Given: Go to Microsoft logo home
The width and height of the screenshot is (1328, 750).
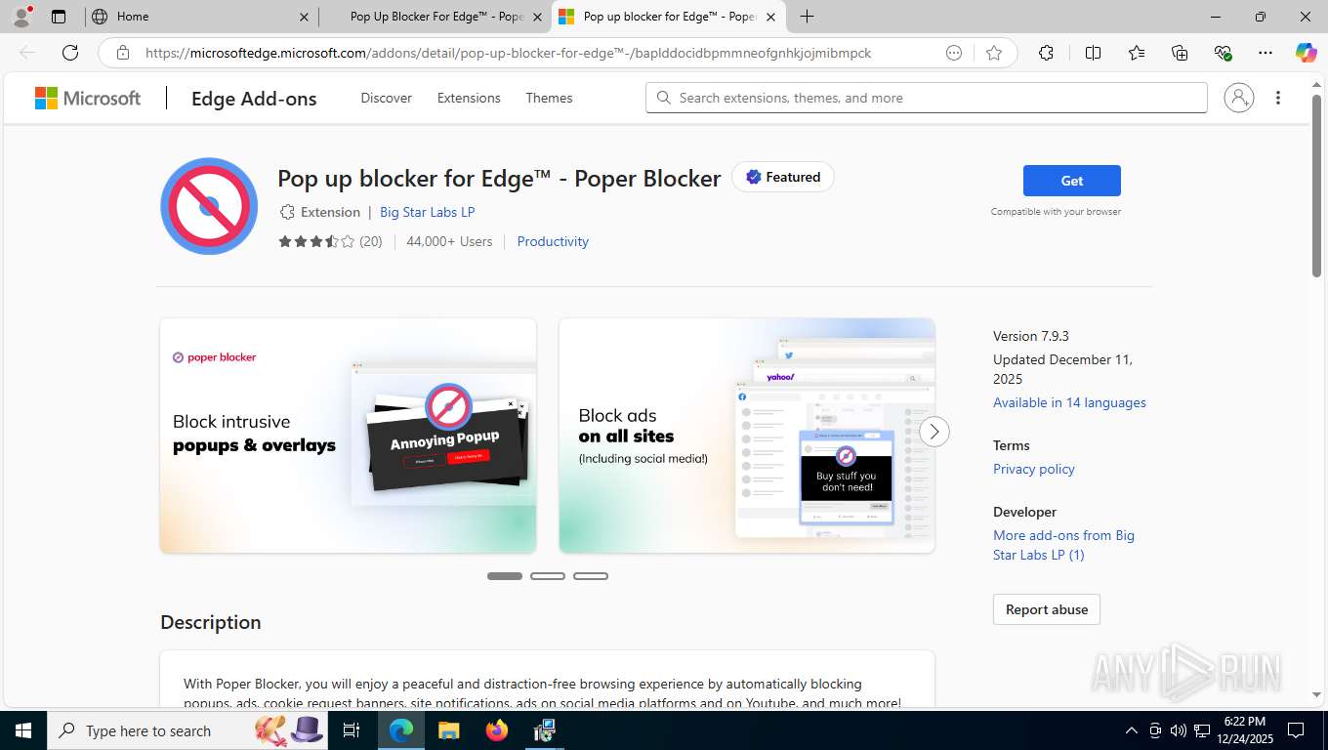Looking at the screenshot, I should [x=88, y=98].
